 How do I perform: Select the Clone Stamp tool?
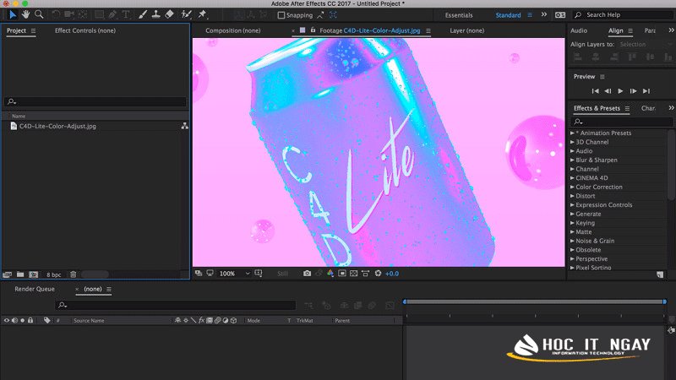tap(156, 14)
